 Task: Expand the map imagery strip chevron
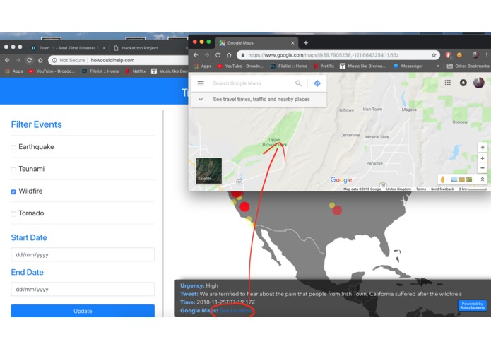pyautogui.click(x=483, y=179)
